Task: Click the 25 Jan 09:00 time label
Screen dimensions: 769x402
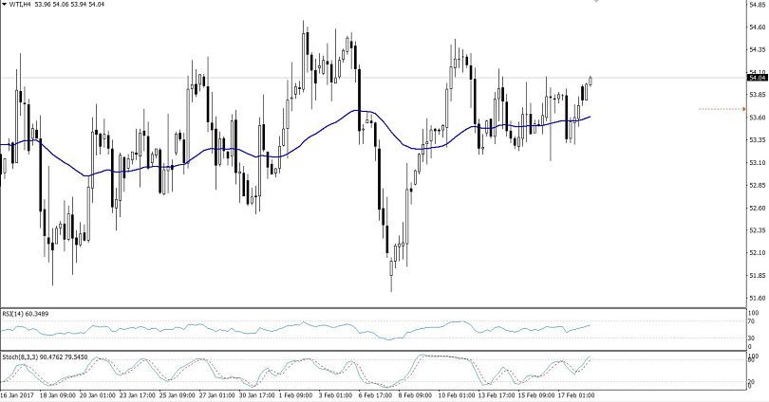Action: click(x=177, y=395)
